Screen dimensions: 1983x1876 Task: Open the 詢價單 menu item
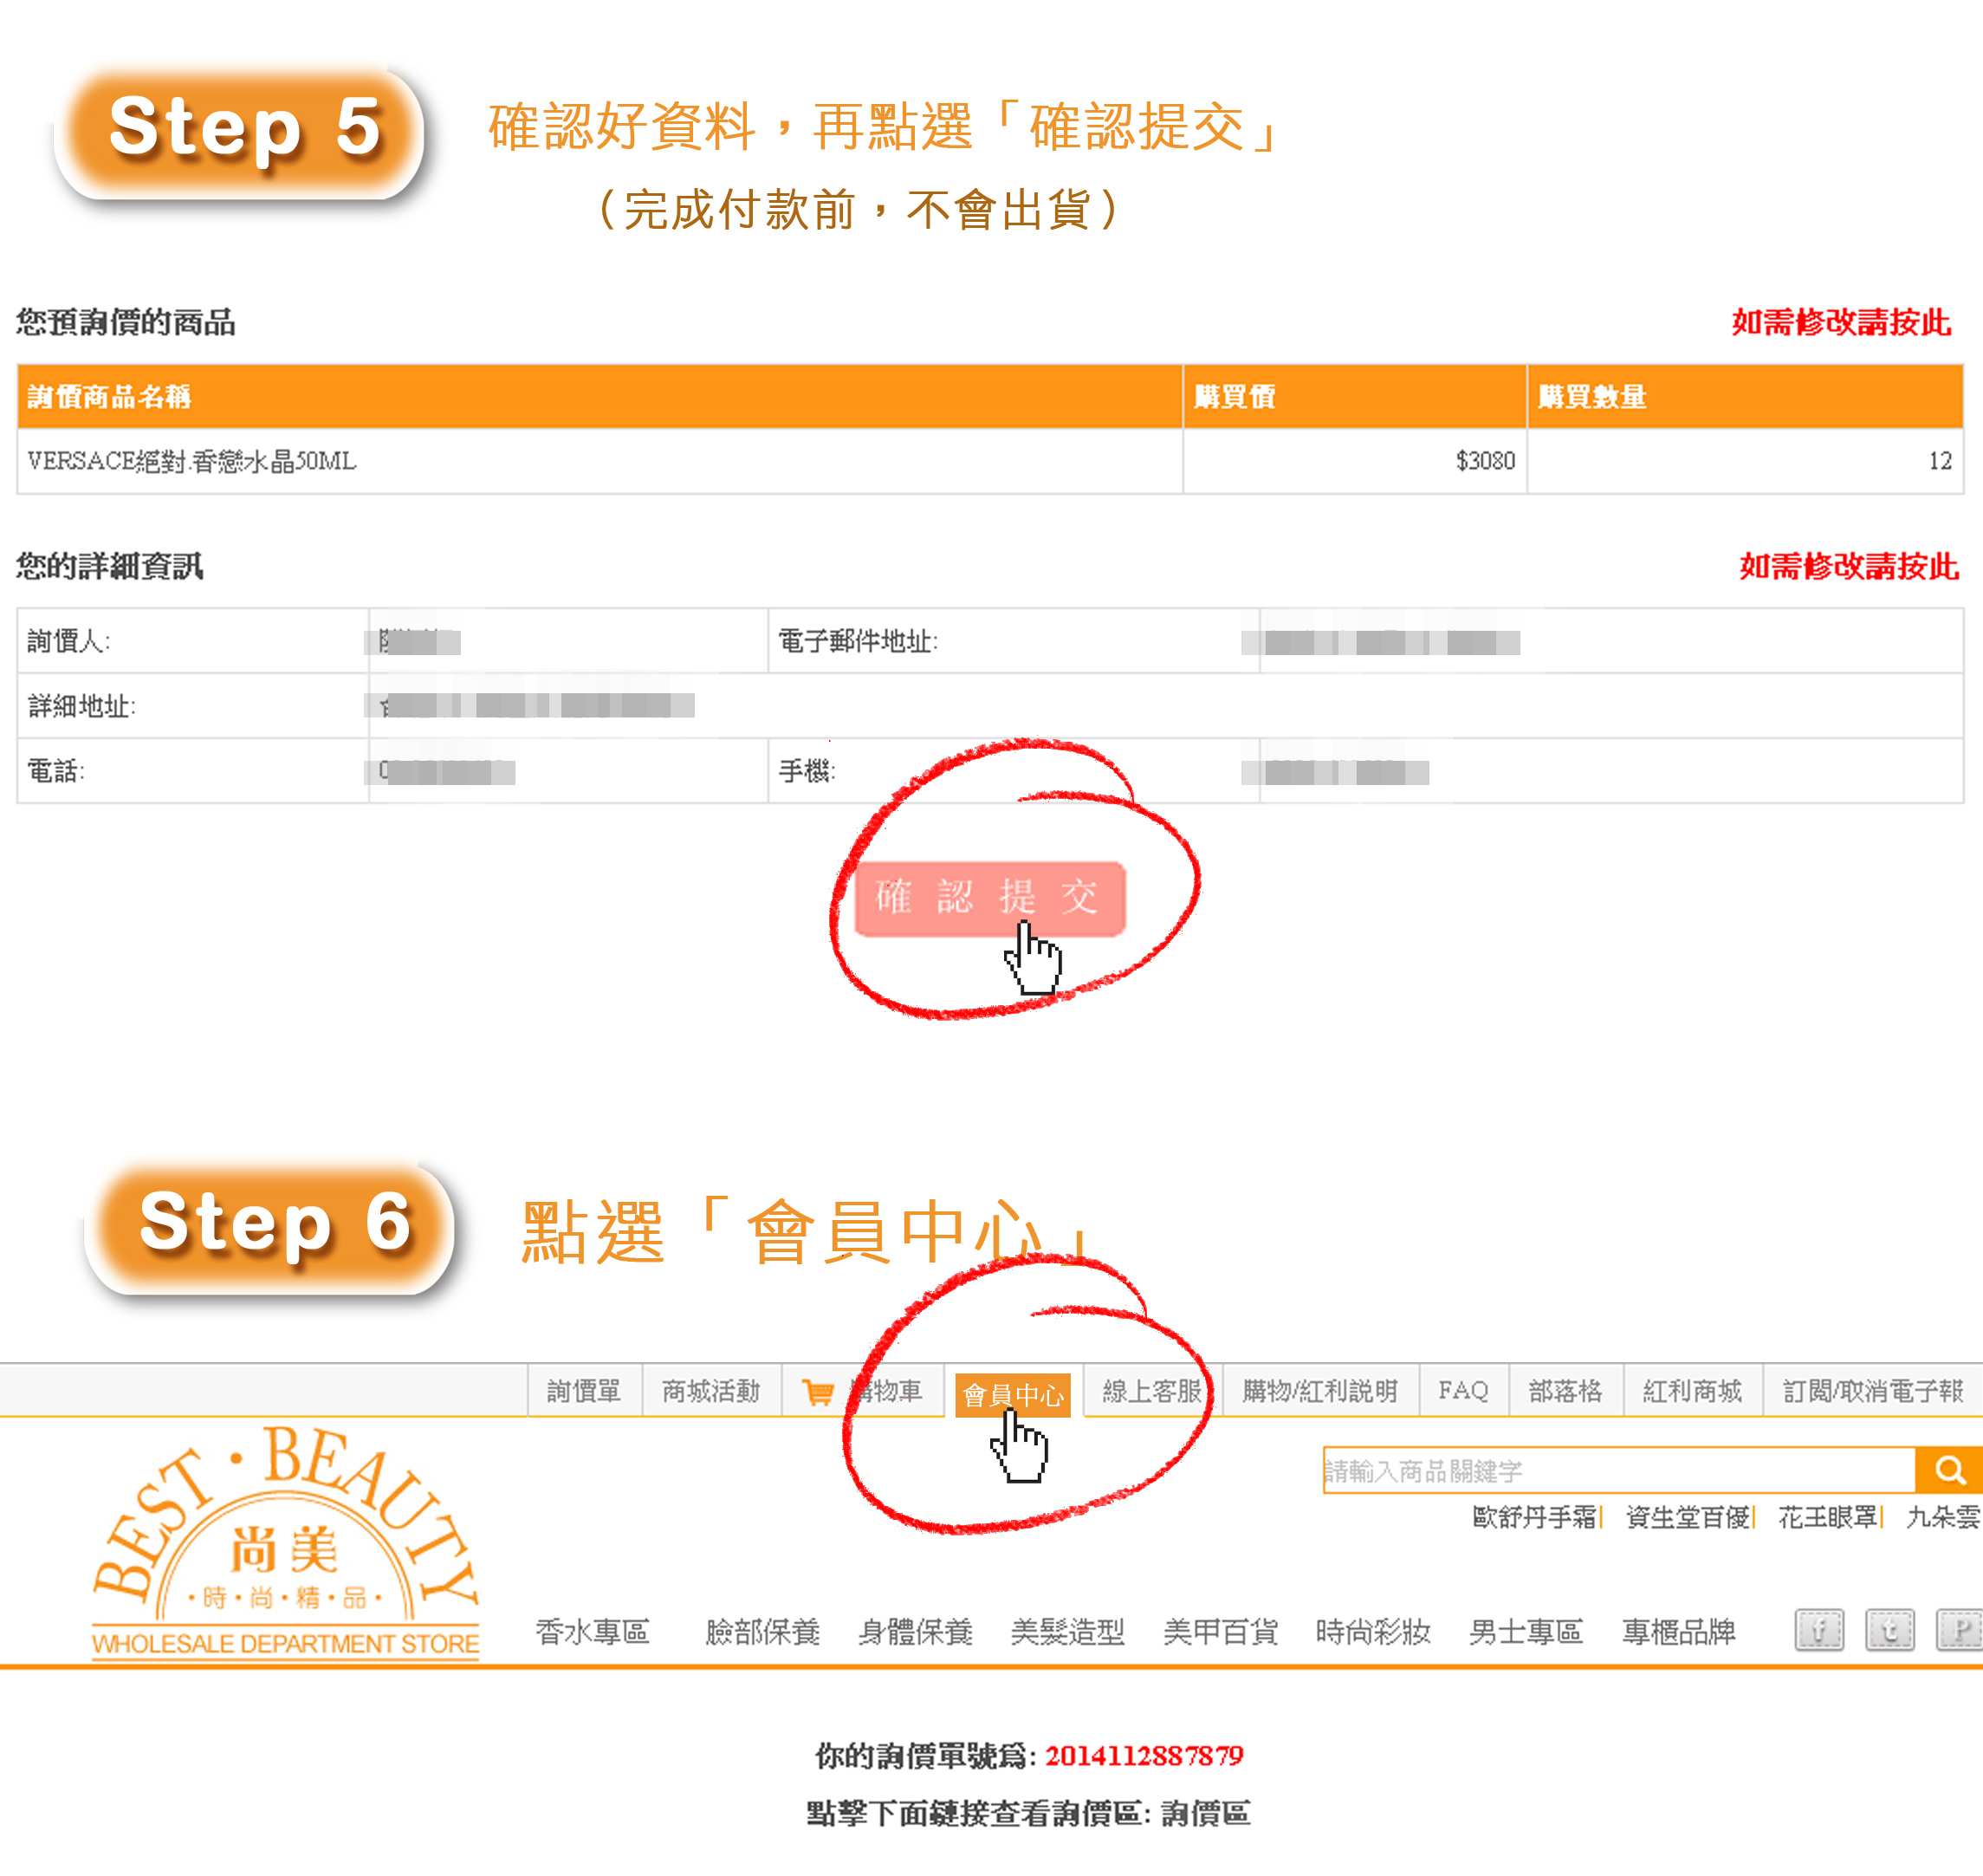coord(584,1391)
